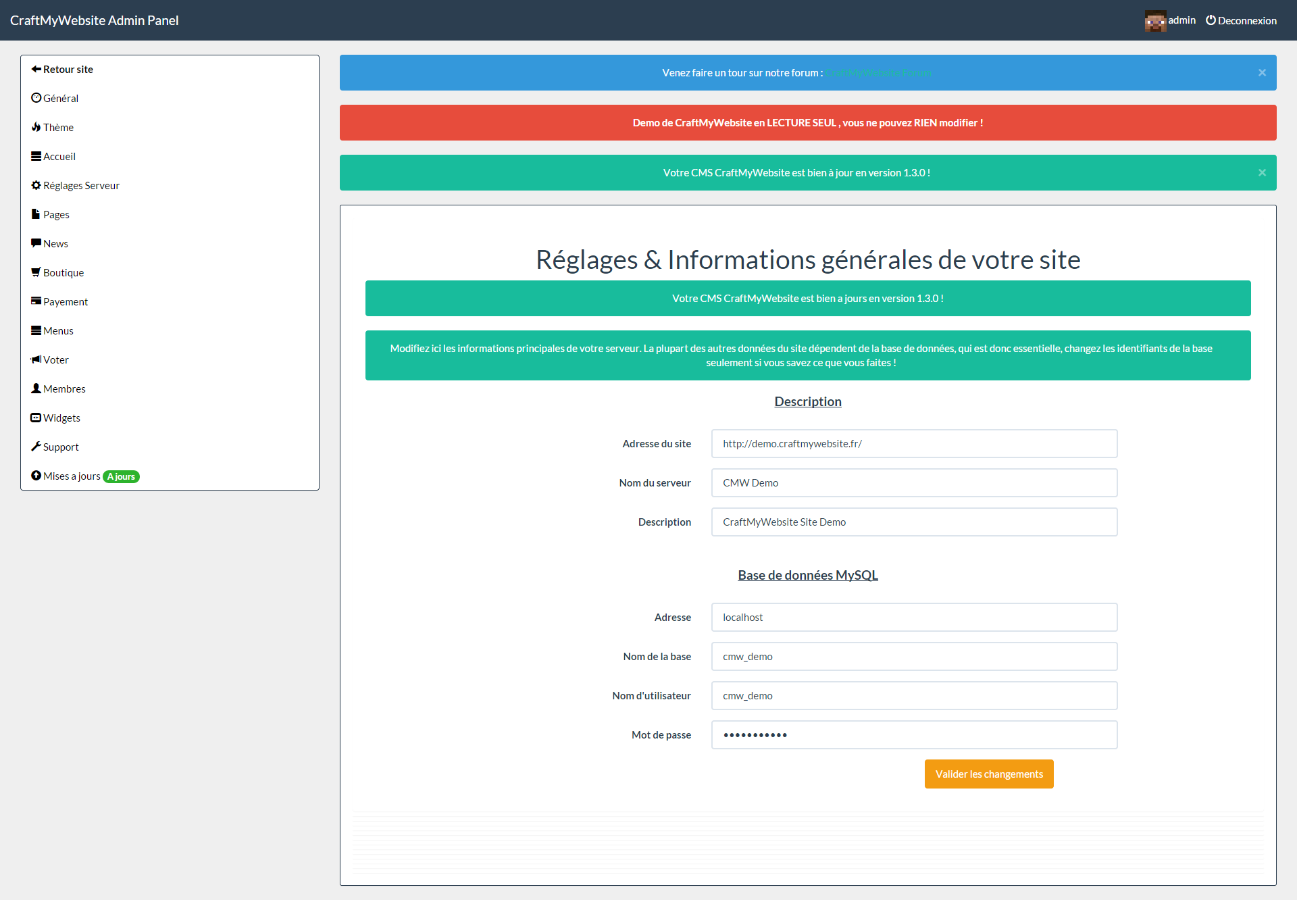Screen dimensions: 1297x900
Task: Click the Réglages & Informations générales heading
Action: click(x=808, y=259)
